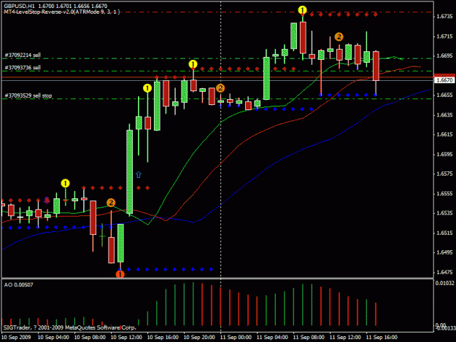
Task: Click the 10 Sep 04:00 time label
Action: 53,338
